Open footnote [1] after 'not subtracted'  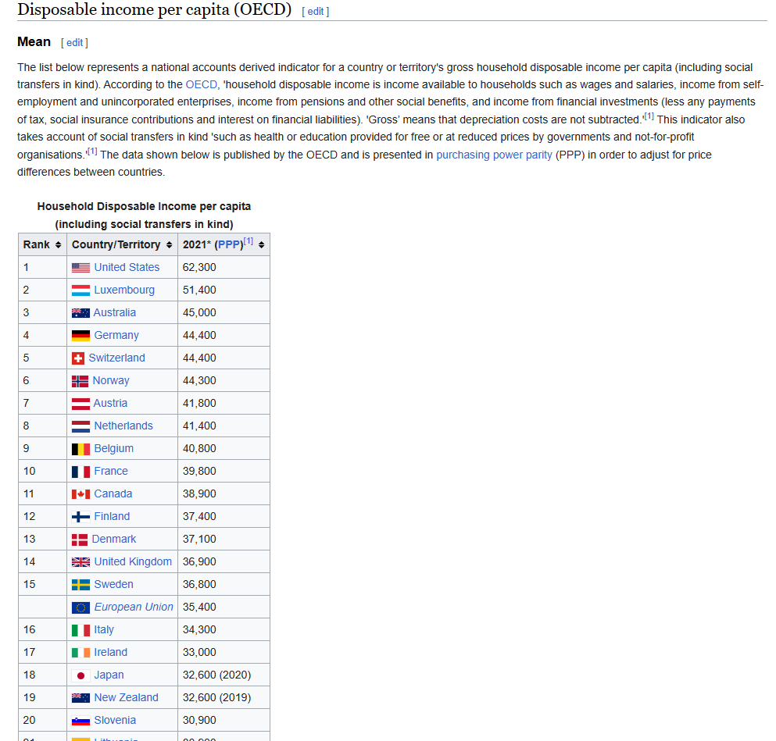tap(649, 116)
